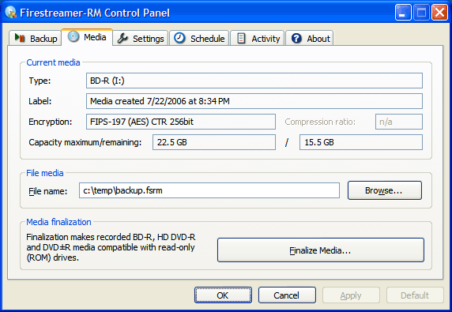Viewport: 452px width, 312px height.
Task: Click the greyed Apply button
Action: click(351, 295)
